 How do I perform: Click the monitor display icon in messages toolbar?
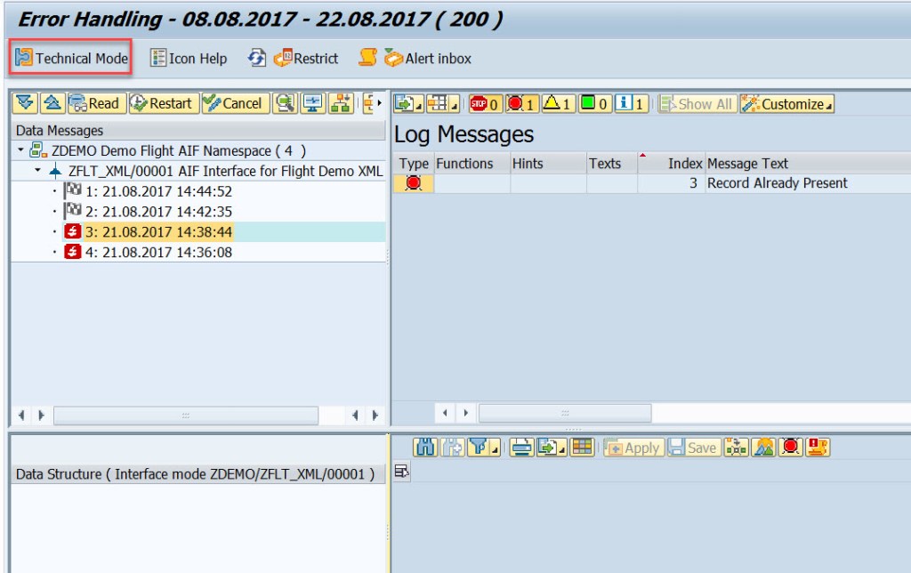pos(312,103)
